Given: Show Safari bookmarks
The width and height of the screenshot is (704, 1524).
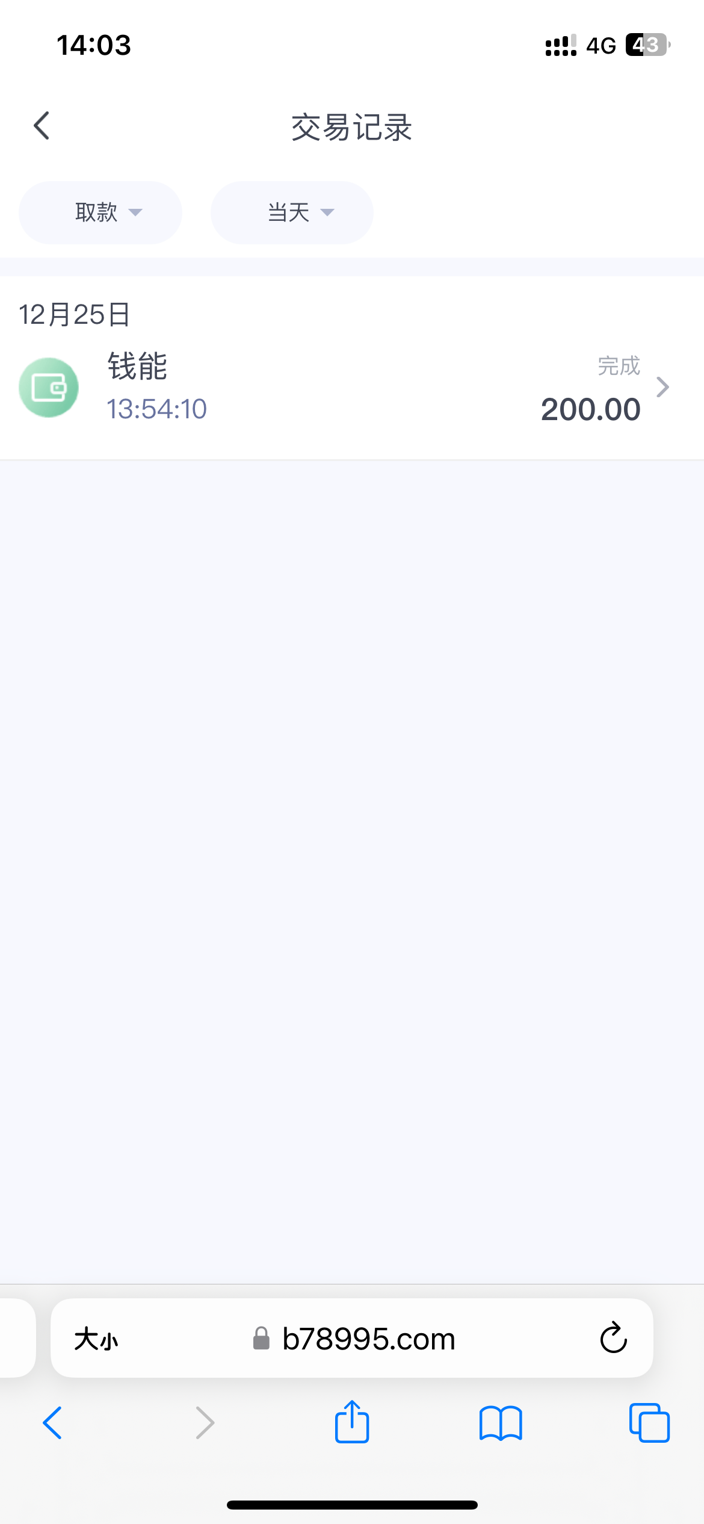Looking at the screenshot, I should 501,1423.
